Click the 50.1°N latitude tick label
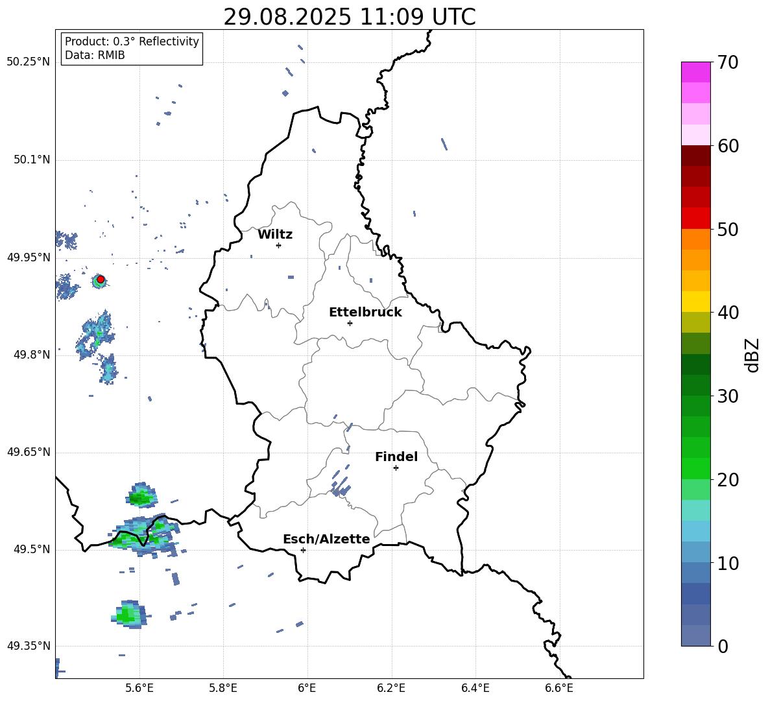768x701 pixels. [31, 160]
